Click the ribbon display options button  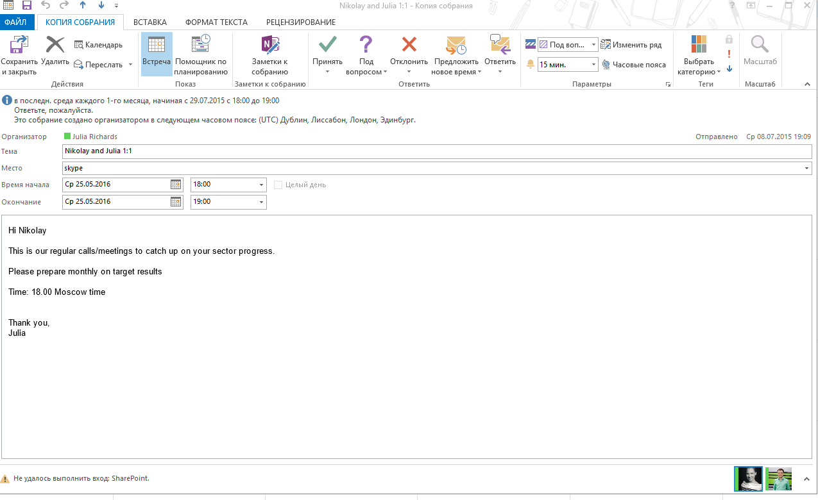(751, 6)
